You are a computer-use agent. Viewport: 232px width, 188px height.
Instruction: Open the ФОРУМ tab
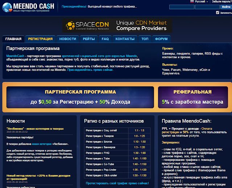[x=161, y=39]
